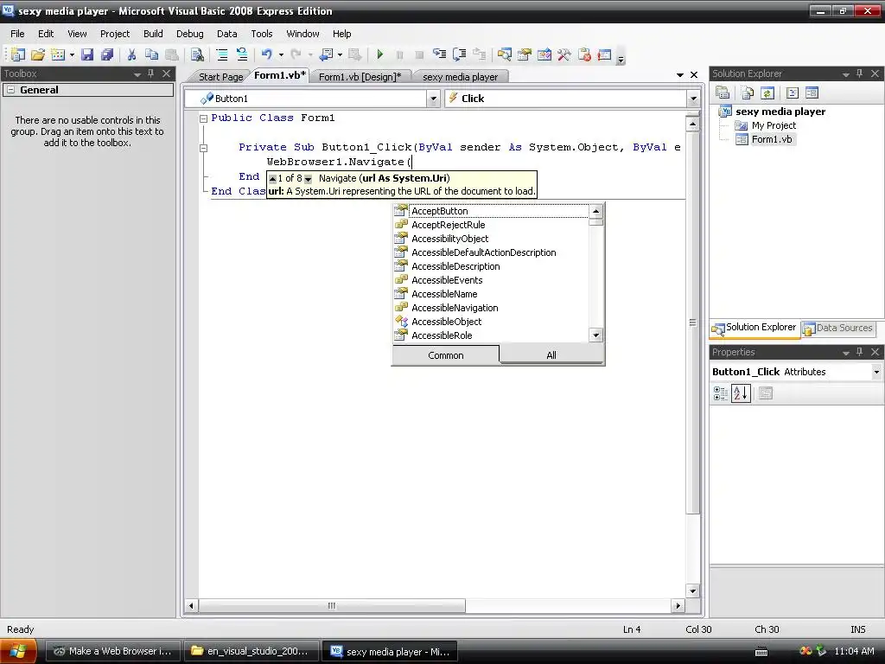The width and height of the screenshot is (885, 664).
Task: Open the Undo history dropdown arrow
Action: (x=281, y=54)
